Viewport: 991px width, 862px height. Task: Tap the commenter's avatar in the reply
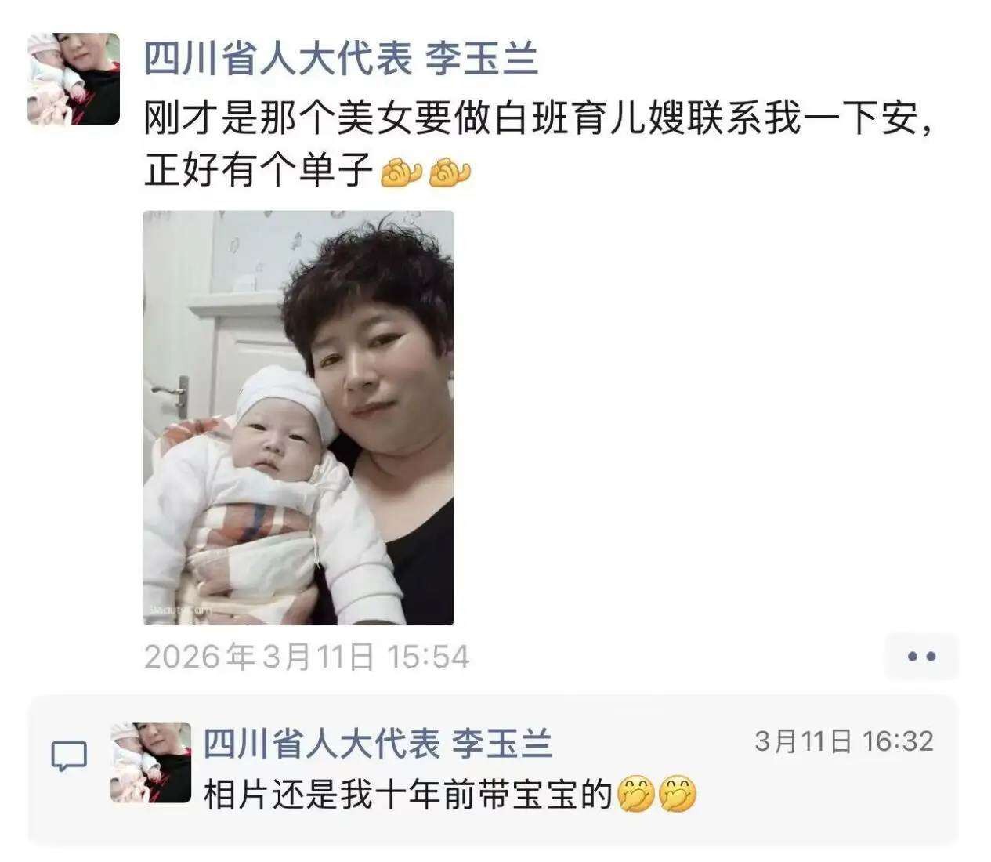point(150,762)
